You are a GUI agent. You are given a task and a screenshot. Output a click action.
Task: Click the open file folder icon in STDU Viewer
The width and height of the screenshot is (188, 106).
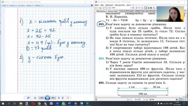pos(96,8)
